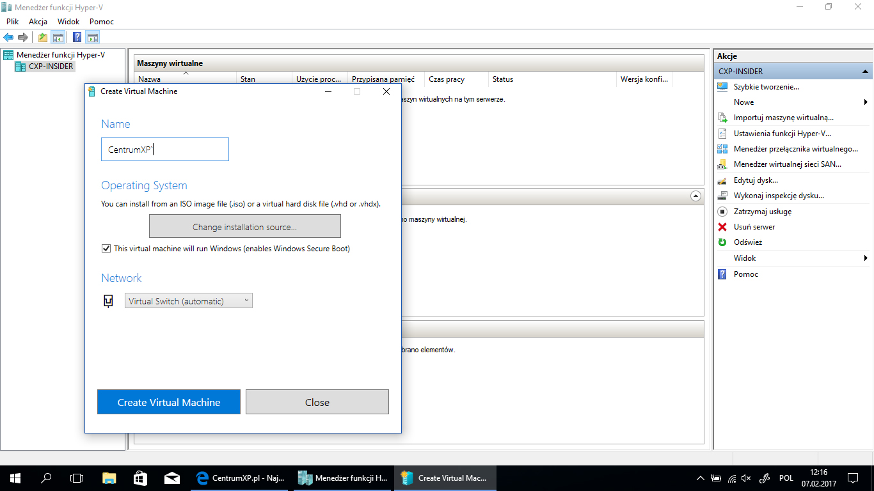Viewport: 874px width, 491px height.
Task: Click the Wi-Fi network tray icon
Action: coord(732,478)
